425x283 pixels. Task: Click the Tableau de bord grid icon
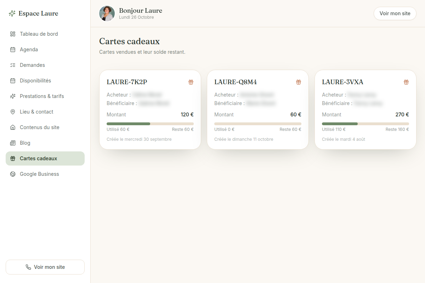pyautogui.click(x=13, y=34)
